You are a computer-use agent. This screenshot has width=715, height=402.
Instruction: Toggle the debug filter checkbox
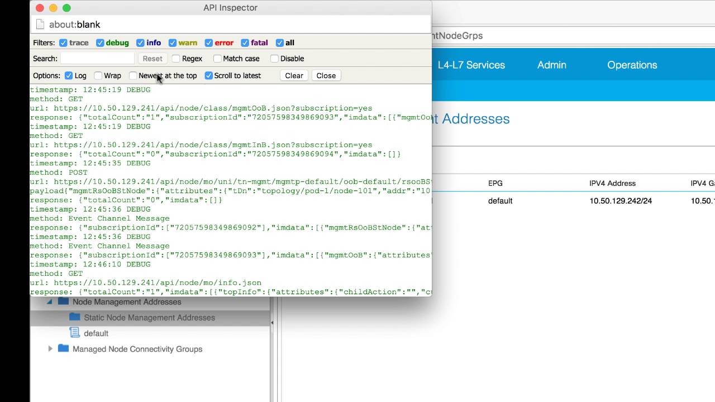100,43
